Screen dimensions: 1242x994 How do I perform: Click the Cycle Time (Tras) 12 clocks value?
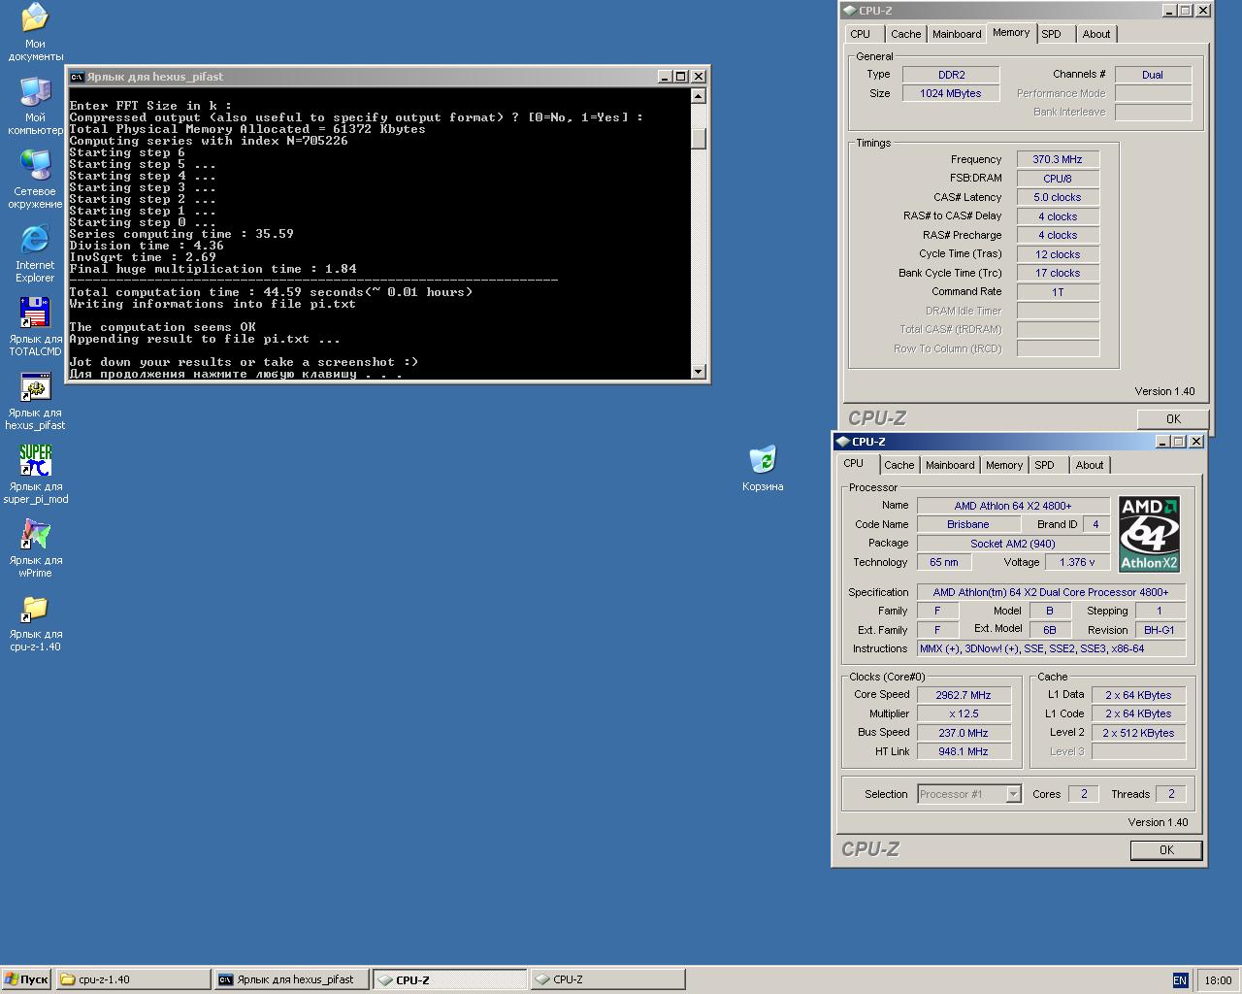point(1058,254)
